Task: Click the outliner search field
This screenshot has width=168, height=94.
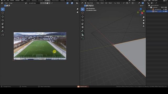Action: pos(161,3)
